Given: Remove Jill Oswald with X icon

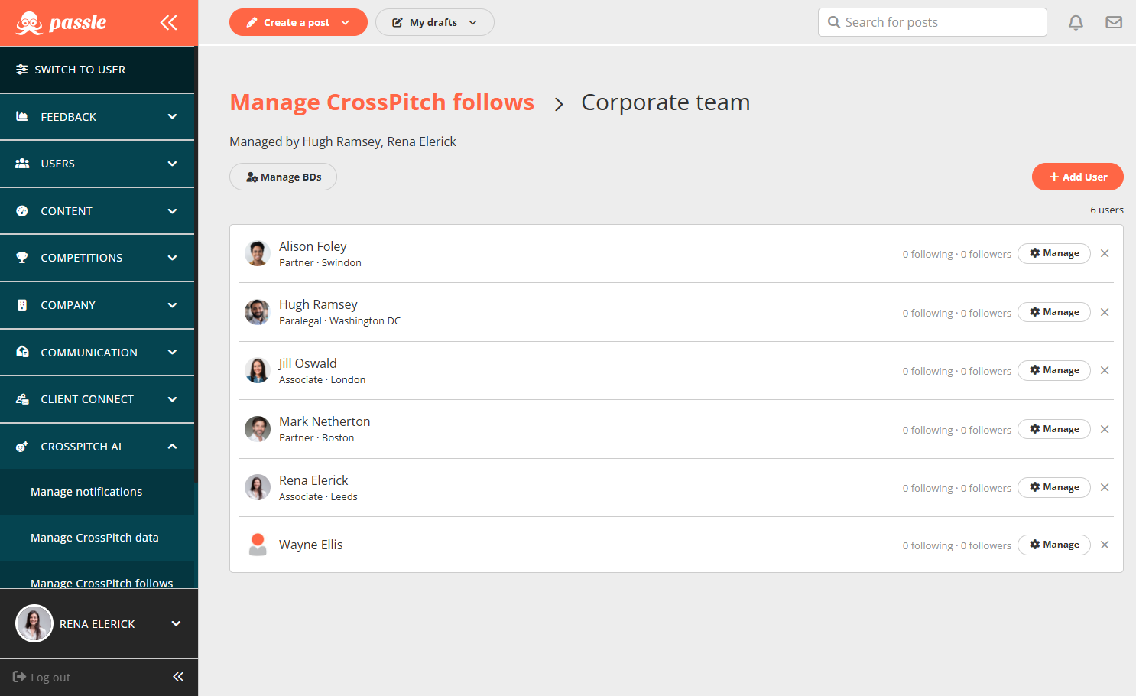Looking at the screenshot, I should 1105,370.
